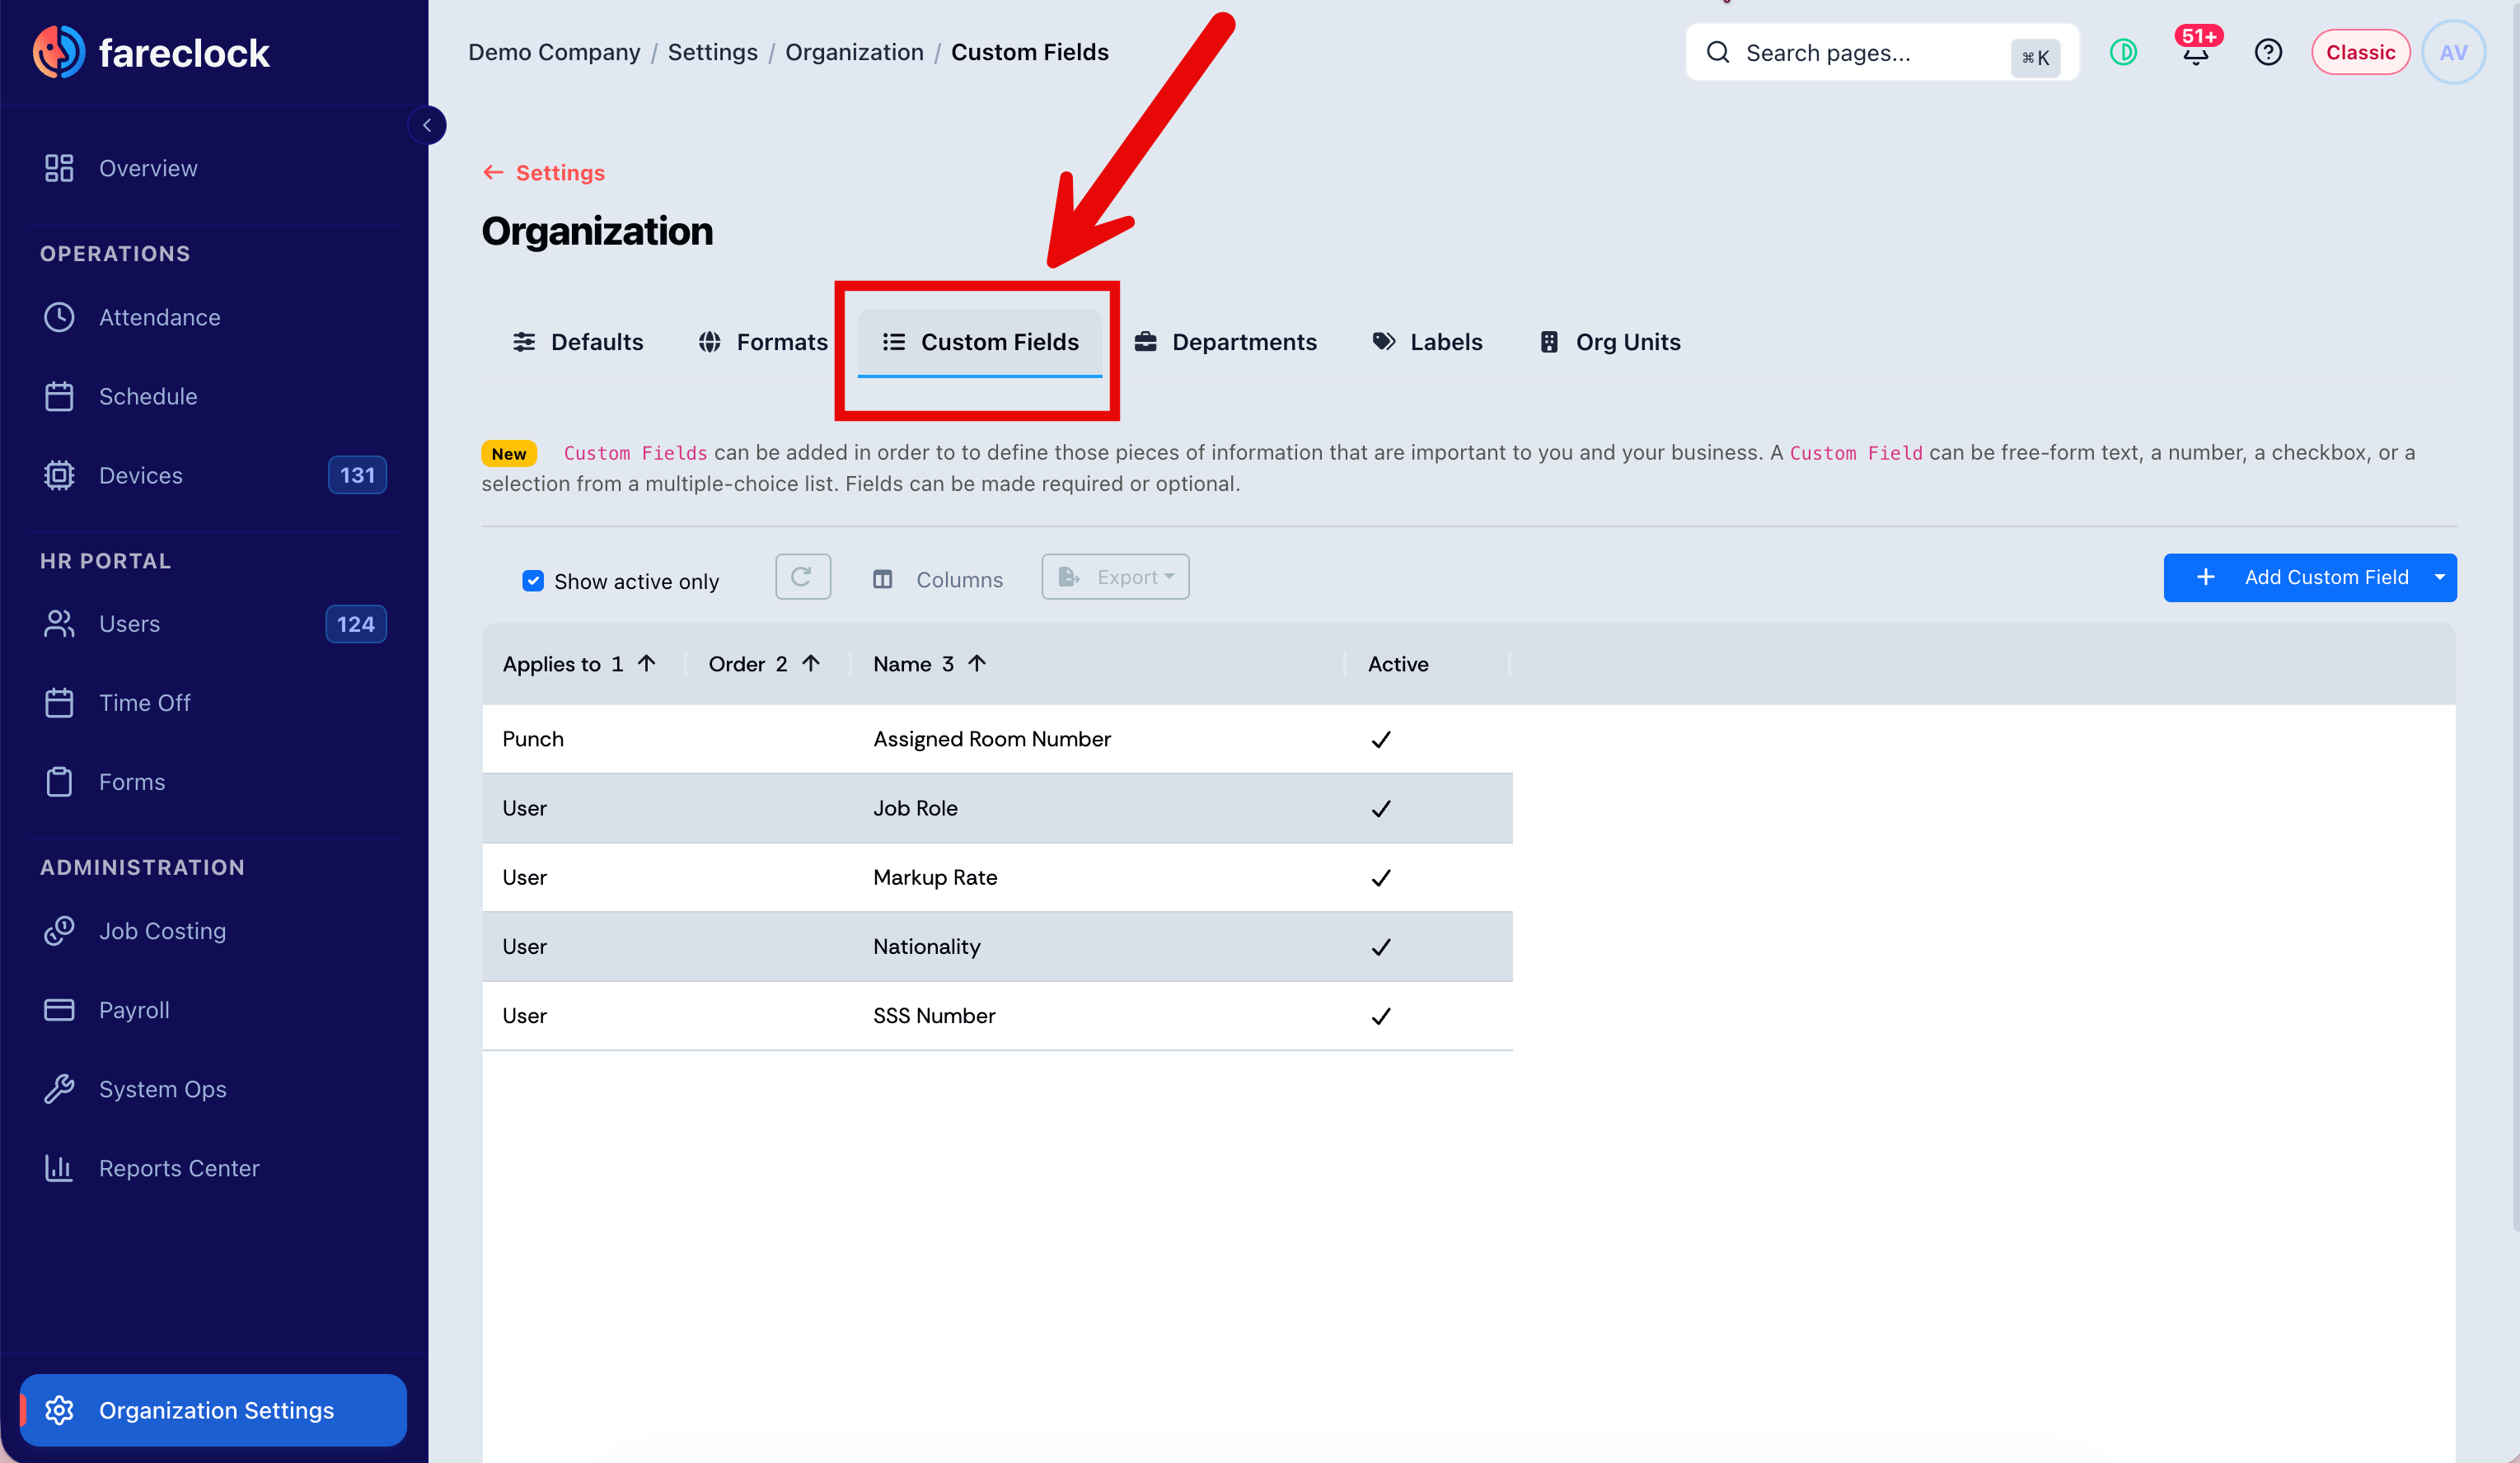
Task: Click the green status circle icon
Action: click(x=2123, y=52)
